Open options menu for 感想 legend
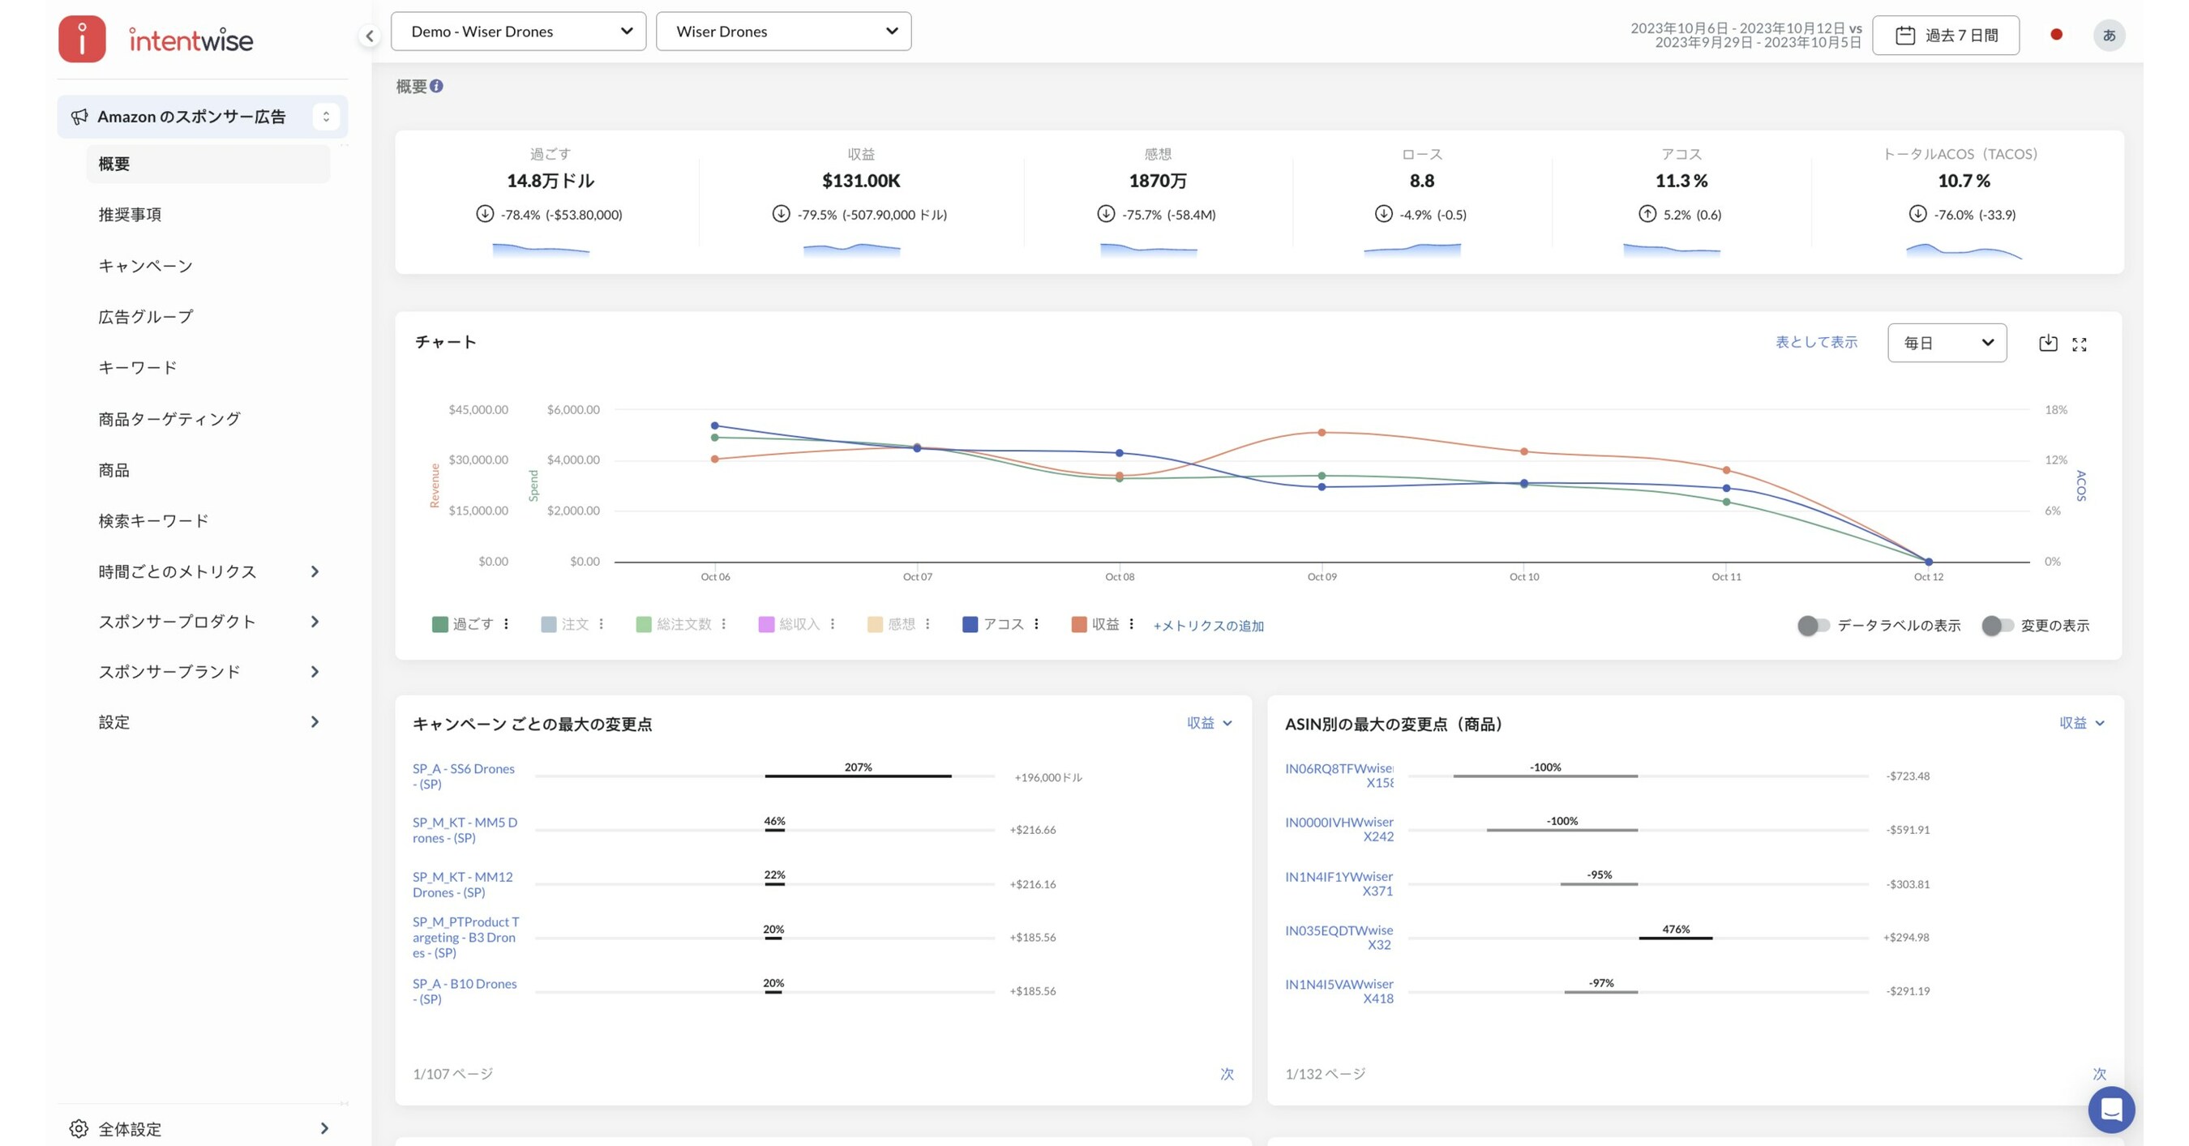The height and width of the screenshot is (1146, 2189). pyautogui.click(x=928, y=624)
